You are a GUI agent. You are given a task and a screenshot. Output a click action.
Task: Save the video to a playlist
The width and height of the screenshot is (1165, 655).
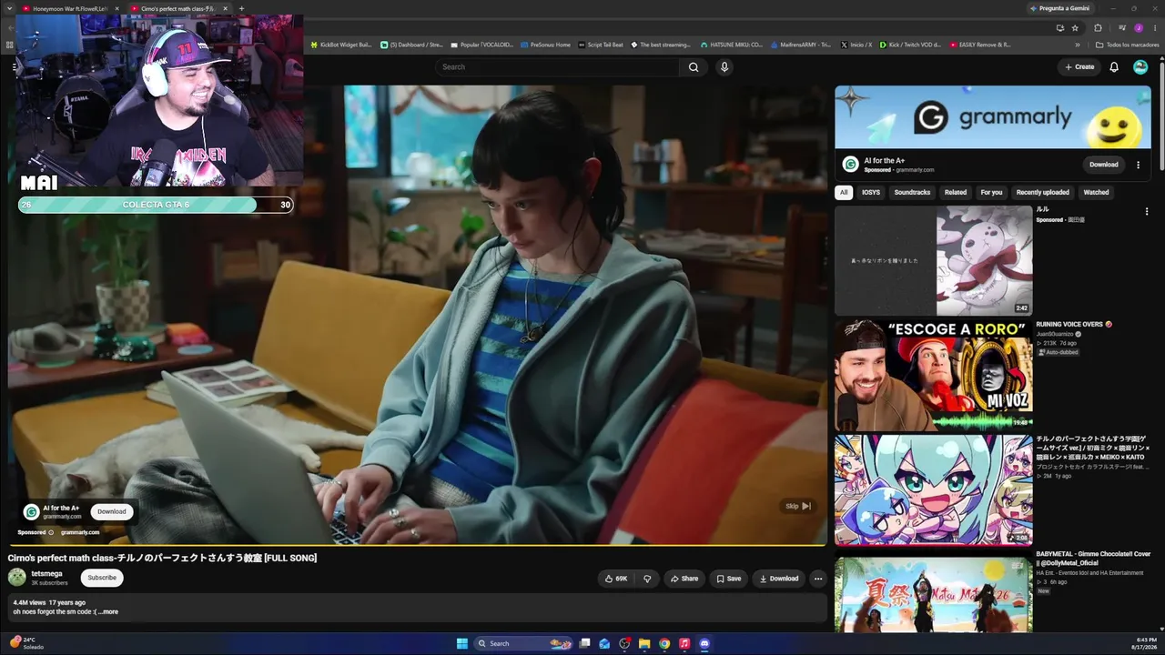tap(728, 579)
